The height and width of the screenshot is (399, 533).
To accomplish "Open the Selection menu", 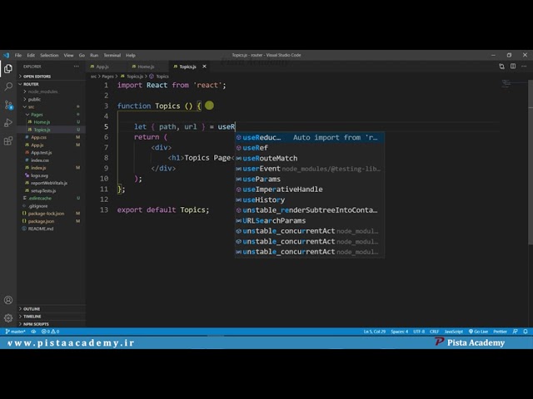I will 49,56.
